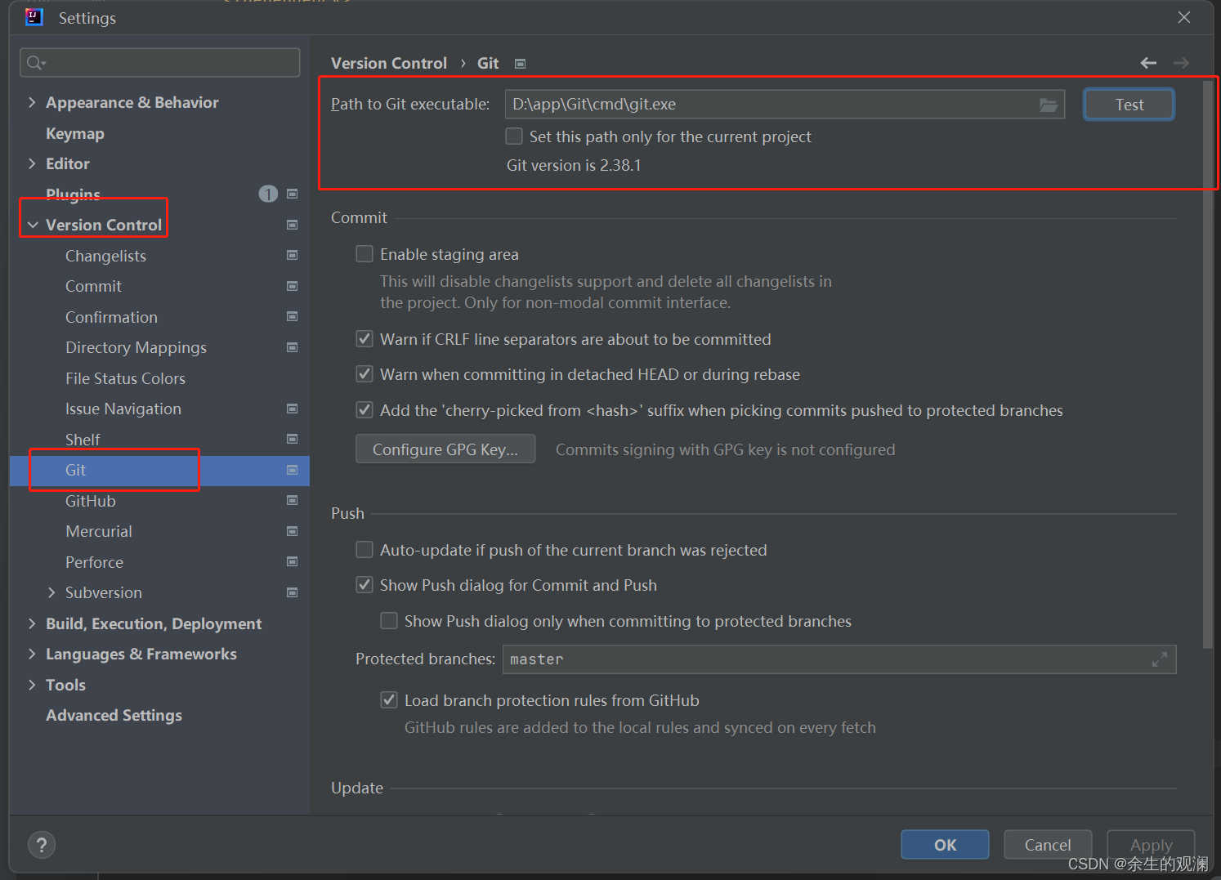Screen dimensions: 1221x880
Task: Toggle Show Push dialog for Commit and Push
Action: pyautogui.click(x=365, y=585)
